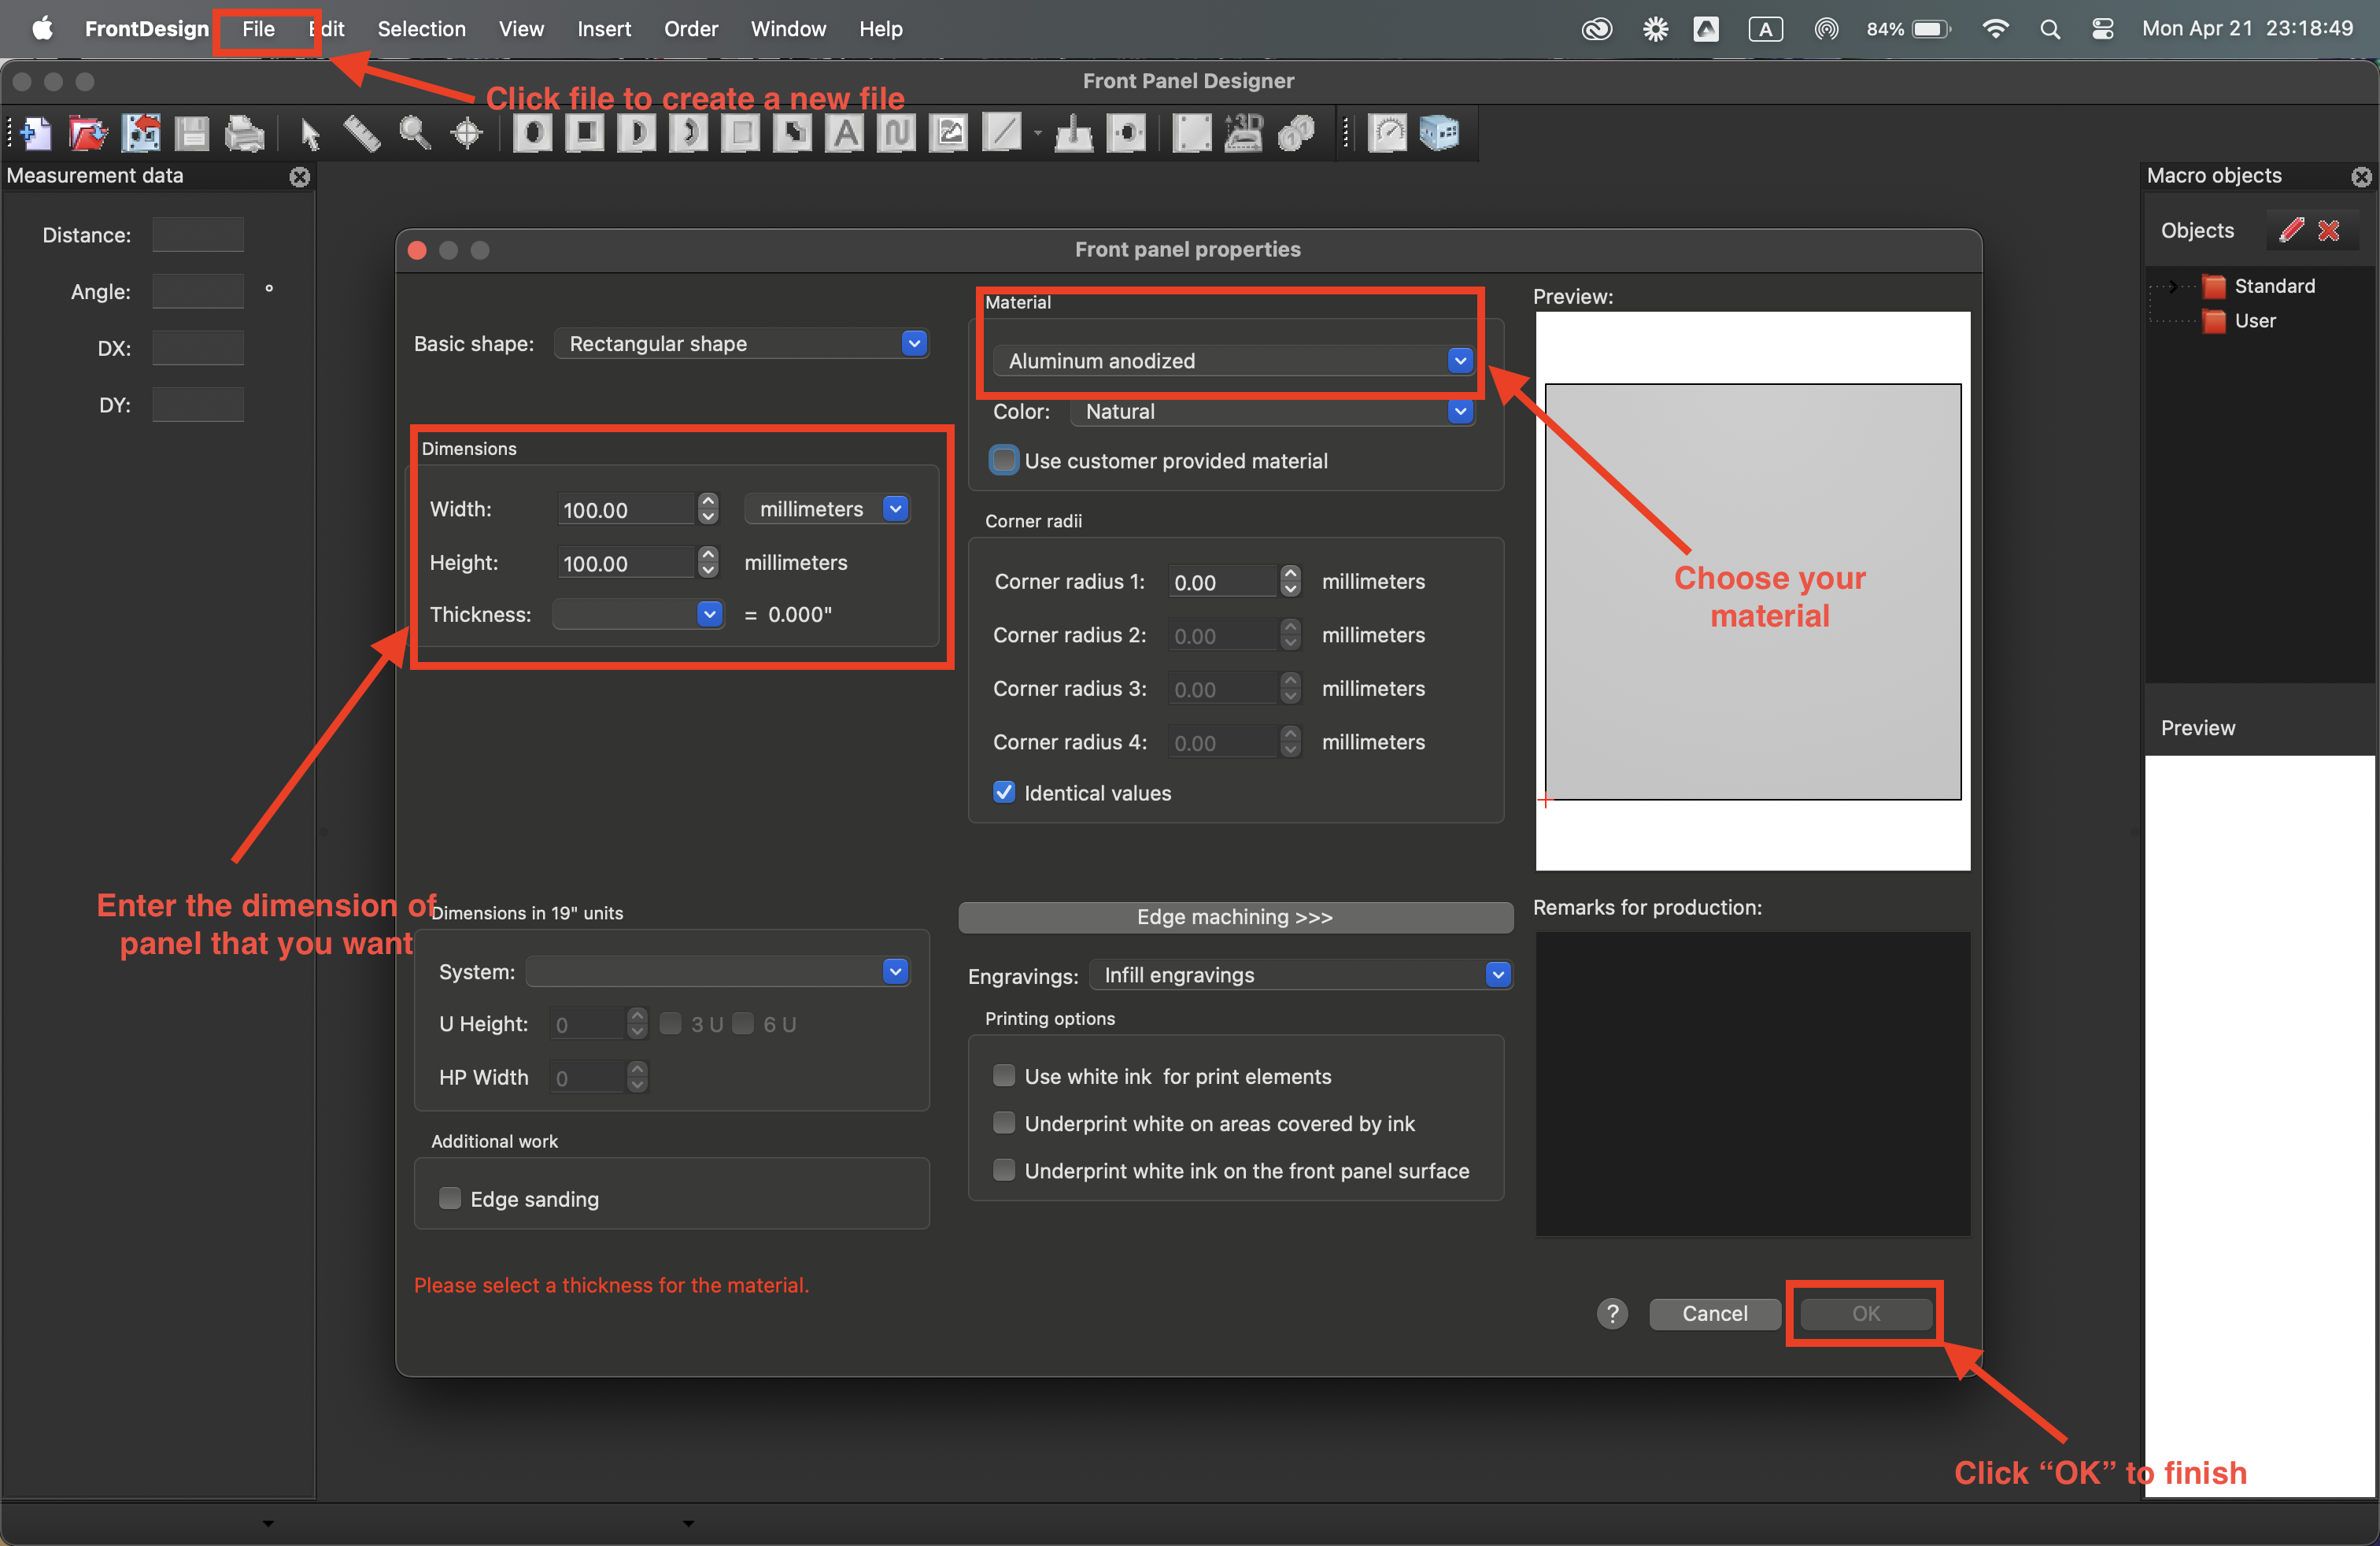The width and height of the screenshot is (2380, 1546).
Task: Click the Print icon in toolbar
Action: click(244, 133)
